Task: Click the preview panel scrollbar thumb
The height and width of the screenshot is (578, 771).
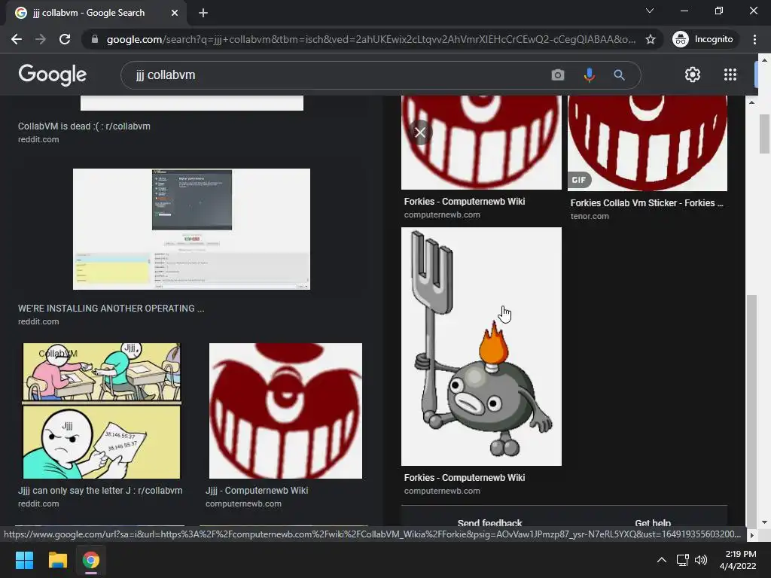Action: [751, 410]
